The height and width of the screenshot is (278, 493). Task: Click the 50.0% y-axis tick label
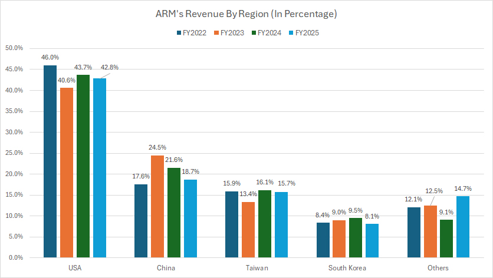pos(14,48)
